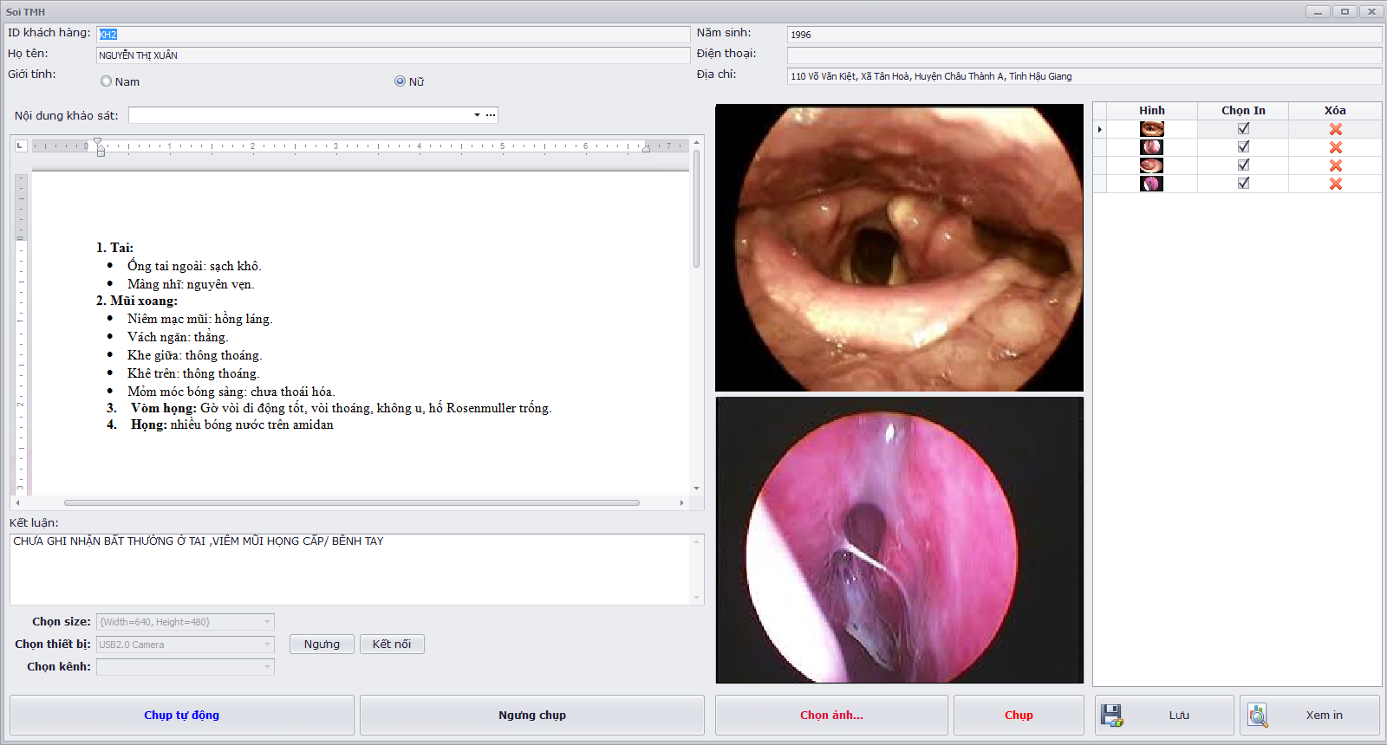Click the Xem in print preview icon
1387x745 pixels.
[1257, 716]
